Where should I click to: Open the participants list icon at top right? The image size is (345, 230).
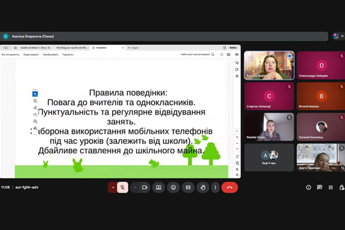[x=338, y=36]
